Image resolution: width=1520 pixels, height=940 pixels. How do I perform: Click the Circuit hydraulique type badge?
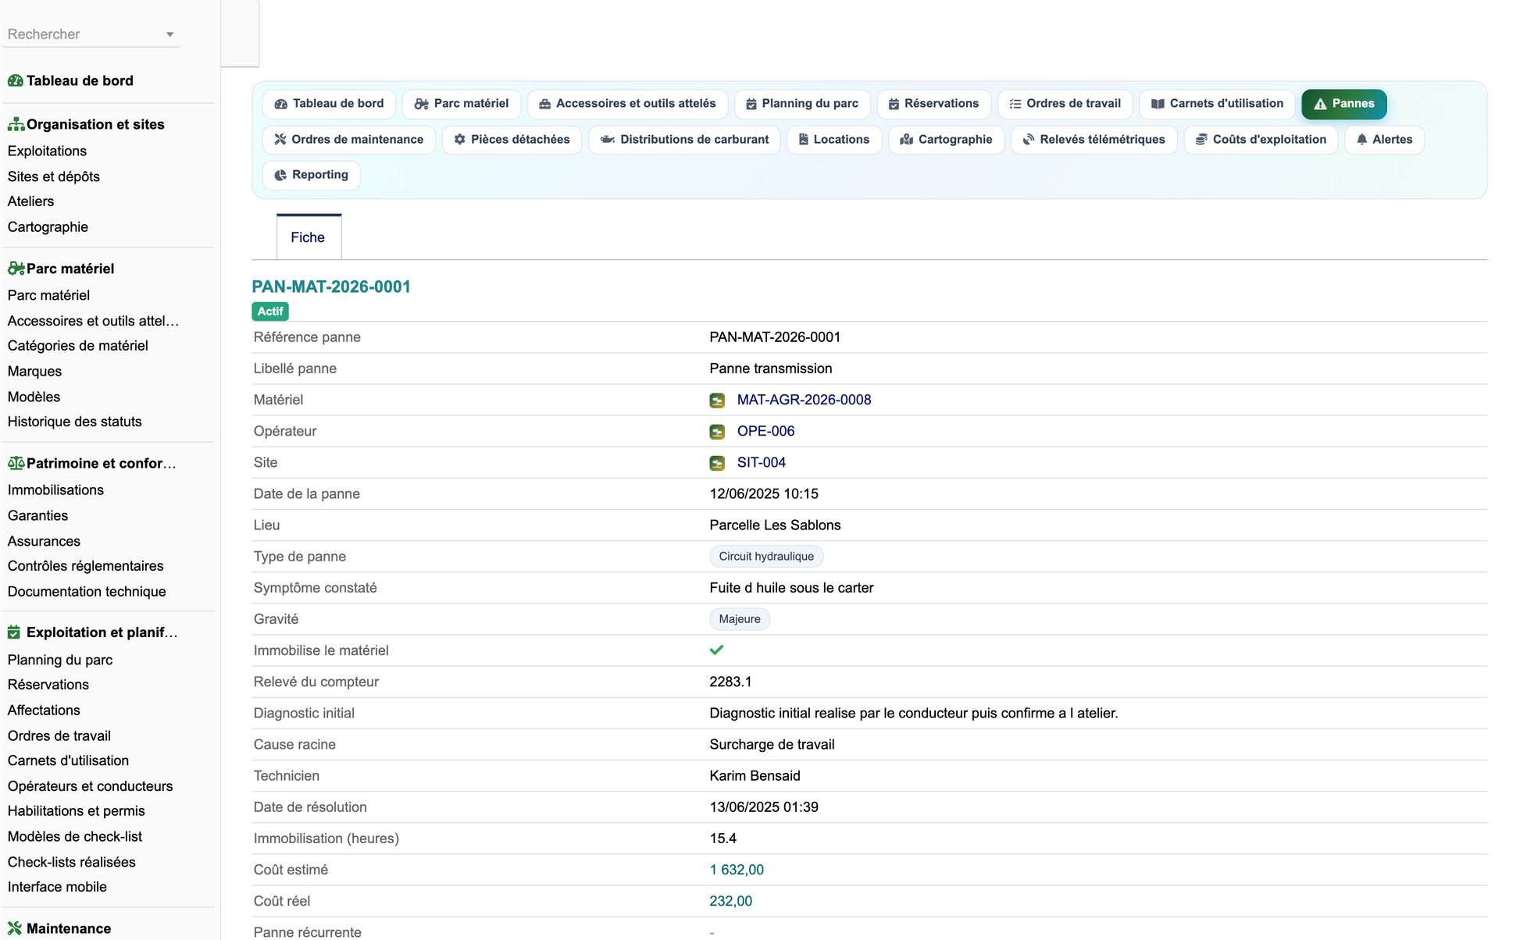(x=766, y=557)
